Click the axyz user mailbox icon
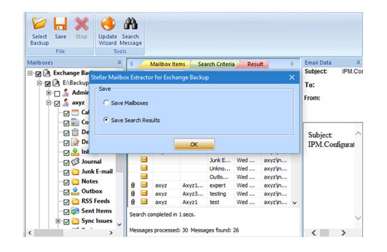Viewport: 387px width, 252px height. pos(65,102)
